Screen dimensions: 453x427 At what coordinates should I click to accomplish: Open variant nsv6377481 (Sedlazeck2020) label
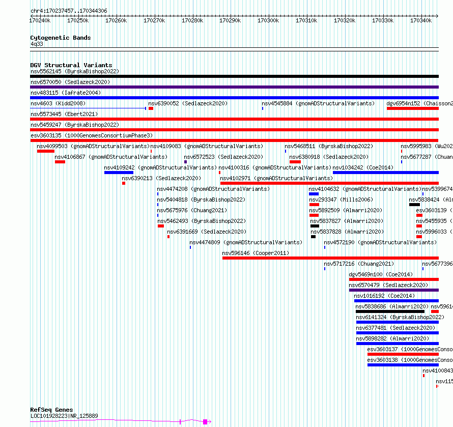coord(395,328)
